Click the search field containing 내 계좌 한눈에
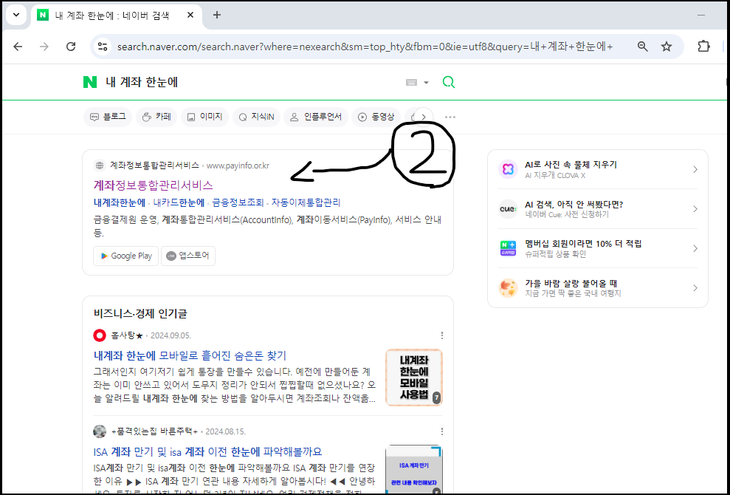This screenshot has height=495, width=730. point(252,83)
